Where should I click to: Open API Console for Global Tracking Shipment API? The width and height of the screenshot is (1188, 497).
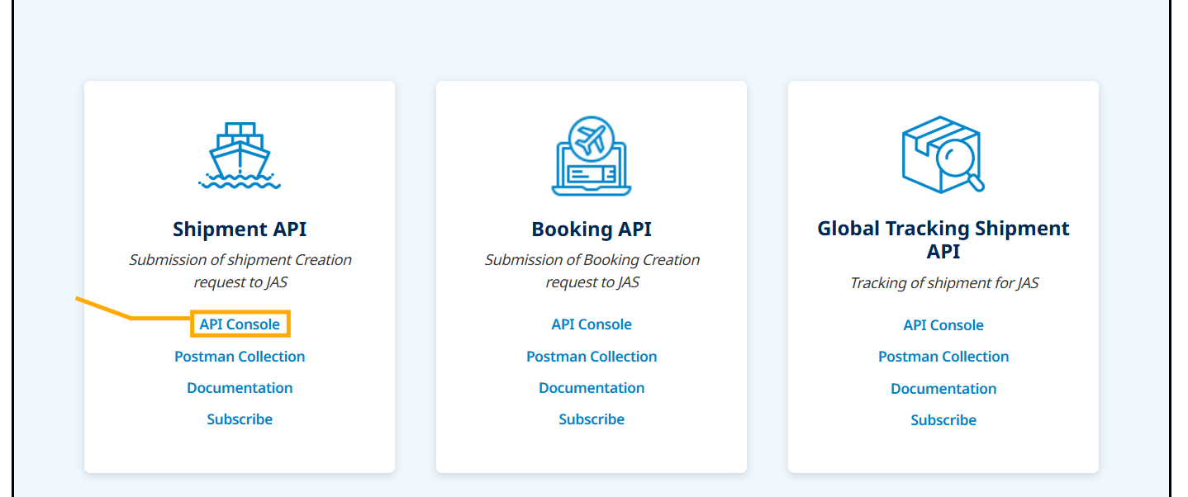(943, 325)
